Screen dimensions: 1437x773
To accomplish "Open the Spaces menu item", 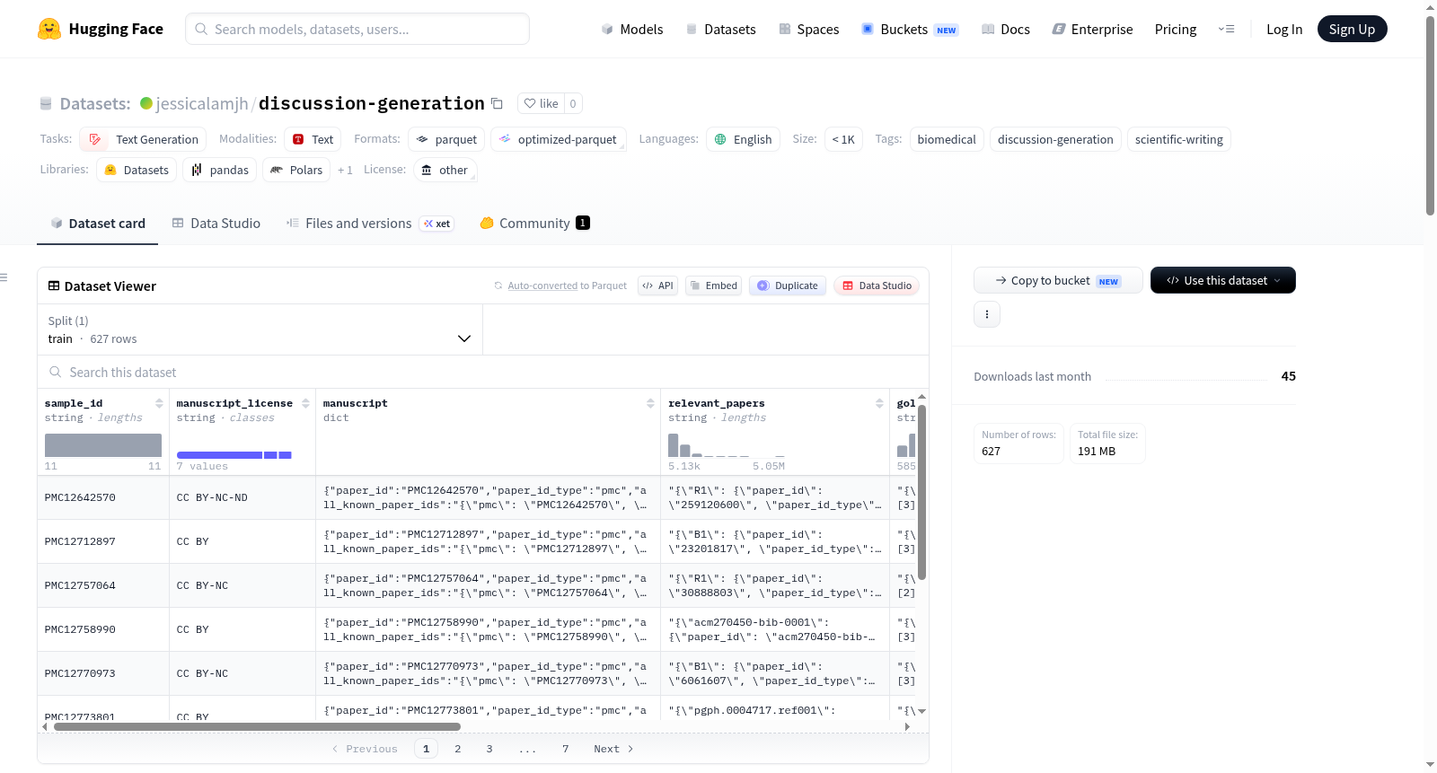I will [x=808, y=29].
